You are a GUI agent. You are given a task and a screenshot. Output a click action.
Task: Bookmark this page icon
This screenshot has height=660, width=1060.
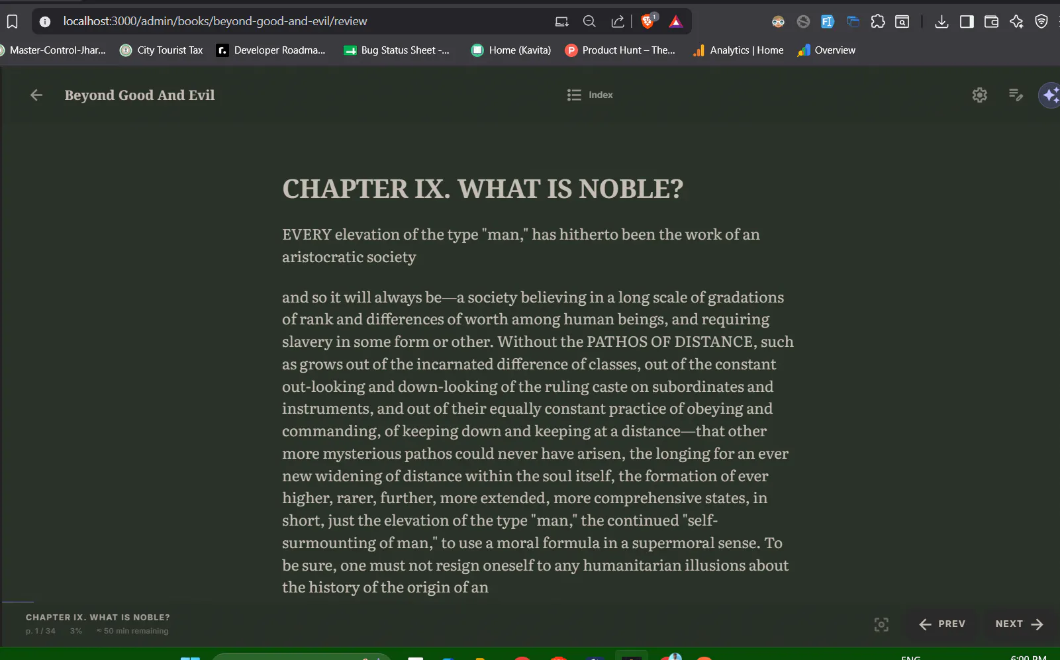[12, 22]
